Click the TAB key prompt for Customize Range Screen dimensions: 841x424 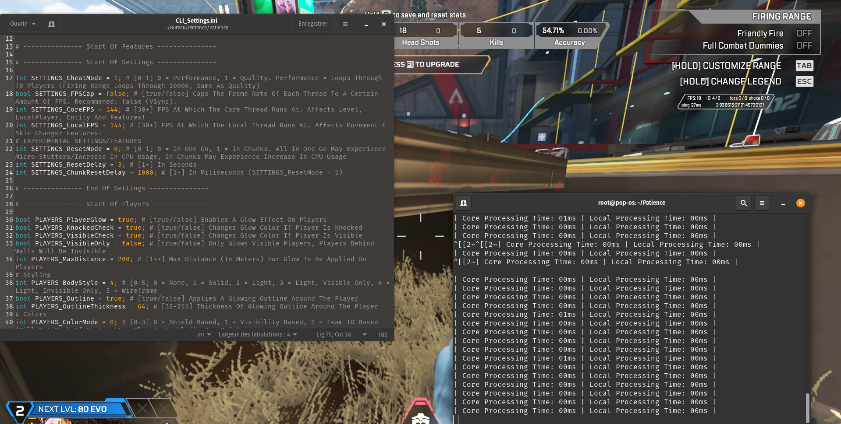click(804, 66)
